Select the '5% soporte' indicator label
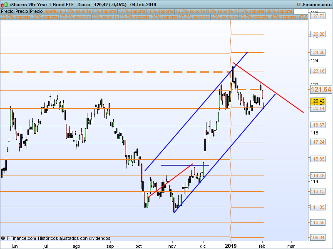This screenshot has height=249, width=333. pos(104,12)
